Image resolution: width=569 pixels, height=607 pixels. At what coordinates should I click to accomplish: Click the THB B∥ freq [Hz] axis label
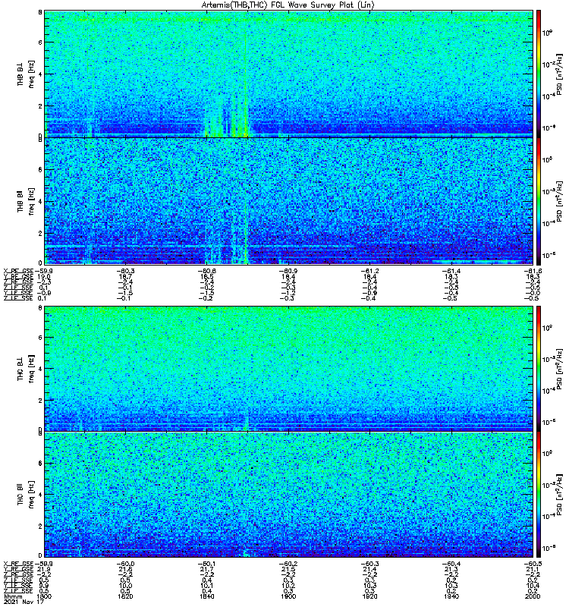(x=26, y=201)
